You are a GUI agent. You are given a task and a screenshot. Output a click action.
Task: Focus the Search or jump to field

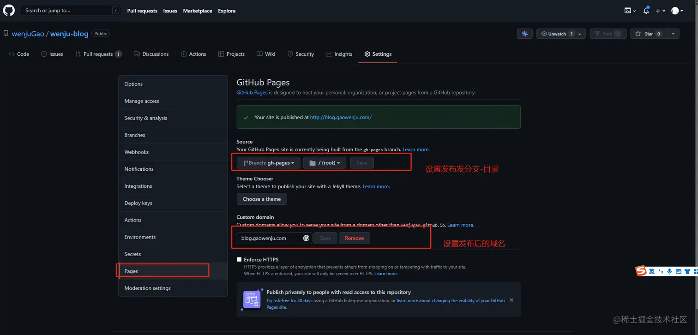coord(71,10)
